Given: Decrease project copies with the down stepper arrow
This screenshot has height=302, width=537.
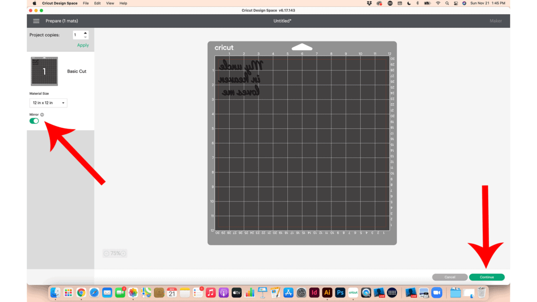Looking at the screenshot, I should click(85, 37).
